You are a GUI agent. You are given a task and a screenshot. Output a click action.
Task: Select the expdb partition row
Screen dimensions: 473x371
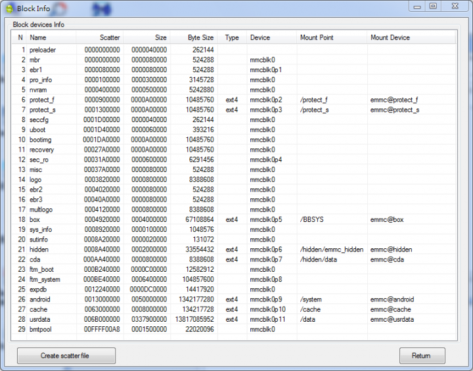tap(234, 289)
